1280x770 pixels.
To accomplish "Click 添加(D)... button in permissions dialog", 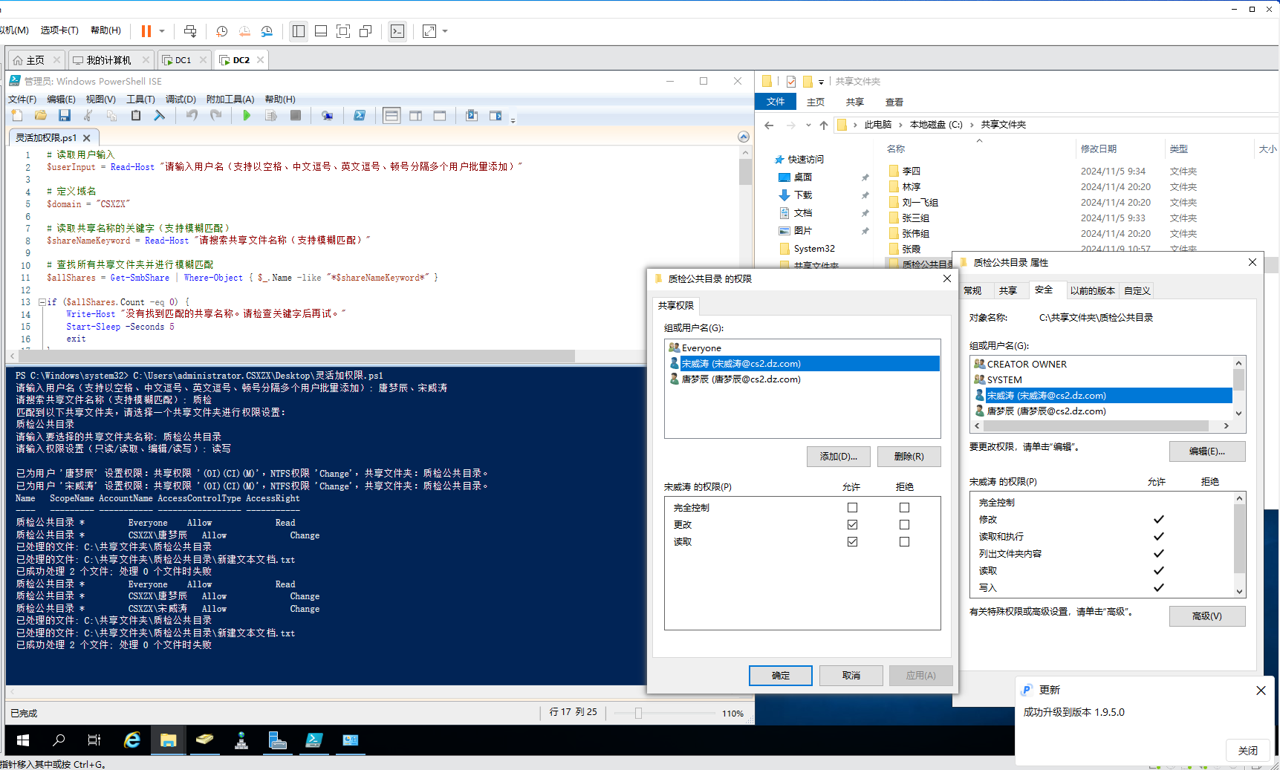I will point(838,457).
